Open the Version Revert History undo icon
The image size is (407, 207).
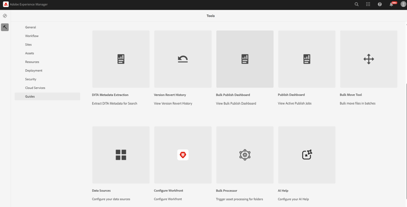(x=183, y=59)
